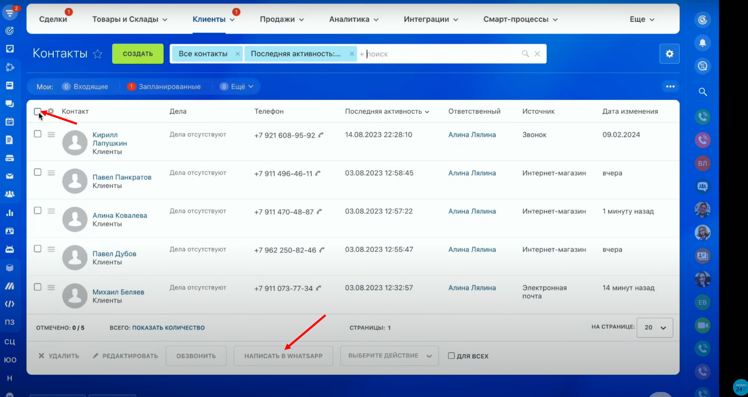Click the magnifier icon in search field

point(525,54)
